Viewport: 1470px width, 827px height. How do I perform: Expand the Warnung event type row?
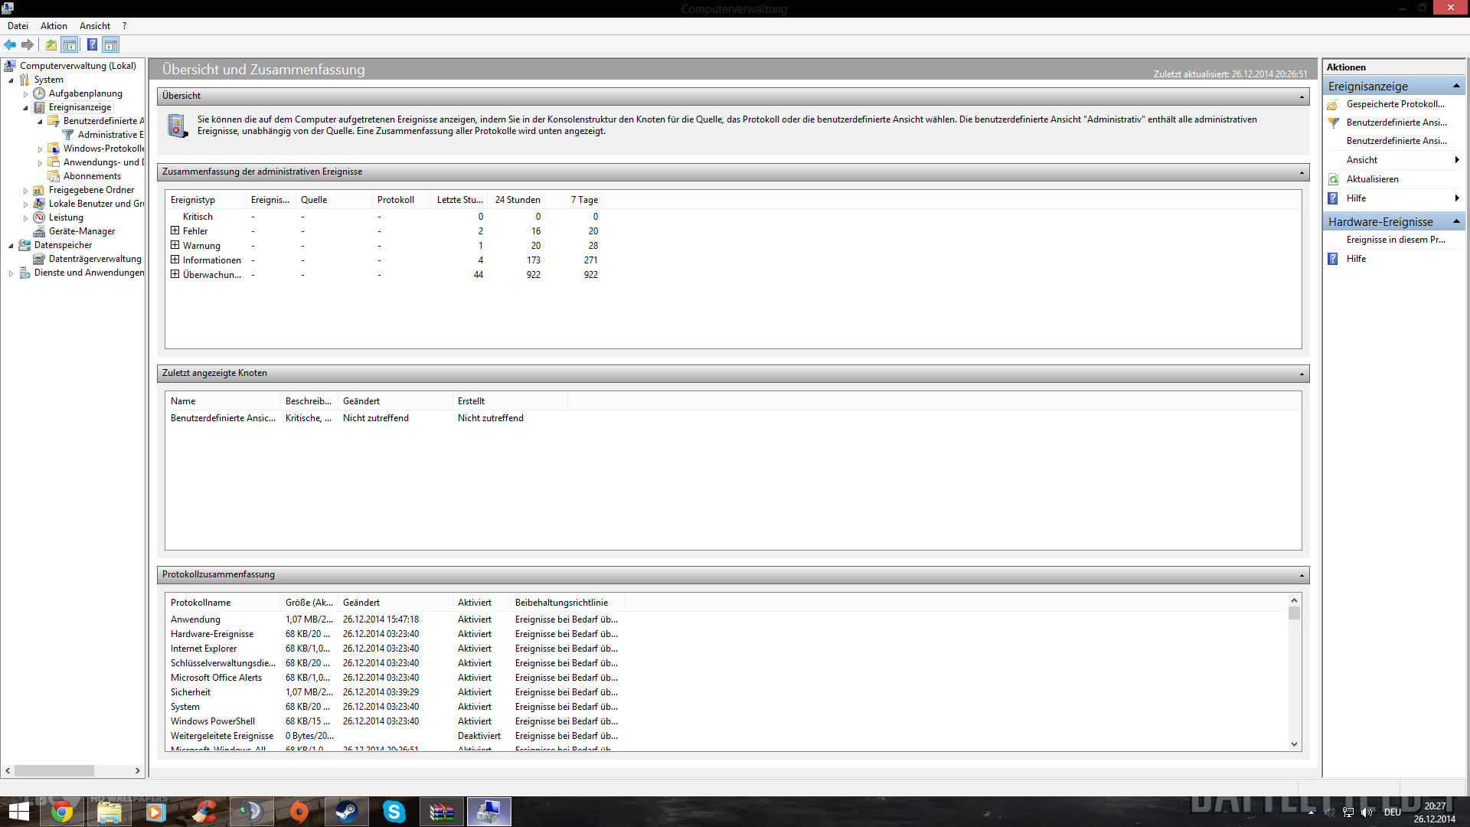point(175,245)
